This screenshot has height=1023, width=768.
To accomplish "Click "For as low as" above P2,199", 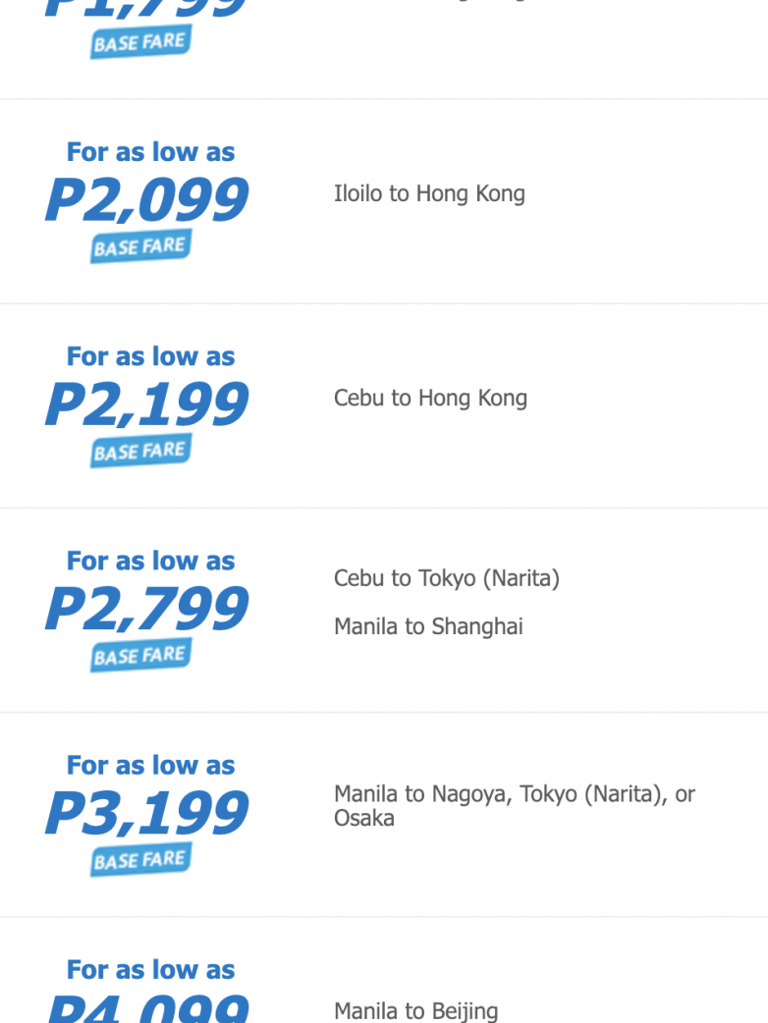I will pos(150,356).
